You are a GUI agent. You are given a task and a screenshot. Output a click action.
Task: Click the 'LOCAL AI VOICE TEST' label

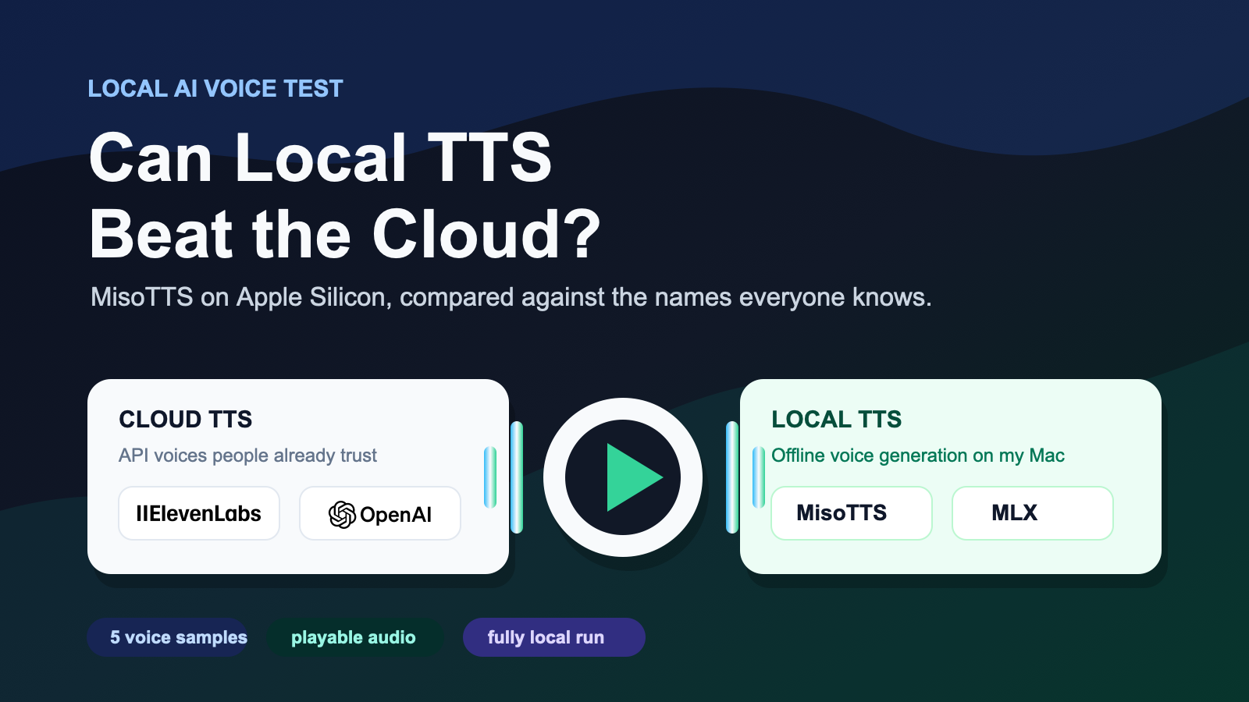tap(215, 89)
